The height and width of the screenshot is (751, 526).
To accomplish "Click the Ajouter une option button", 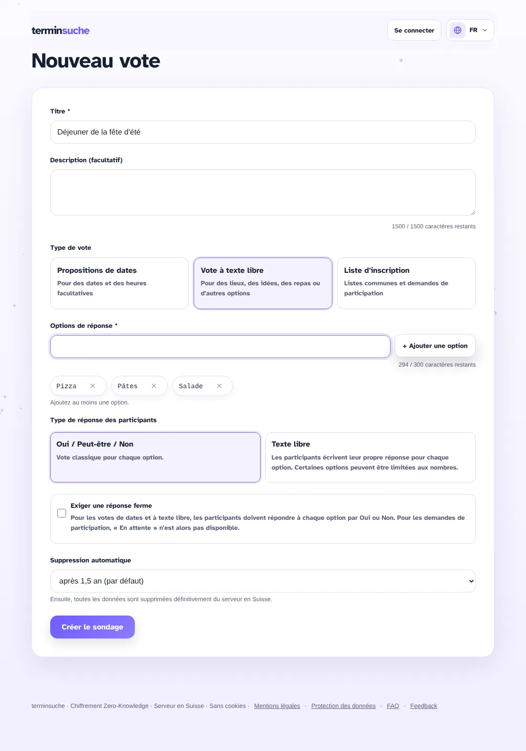I will [435, 346].
